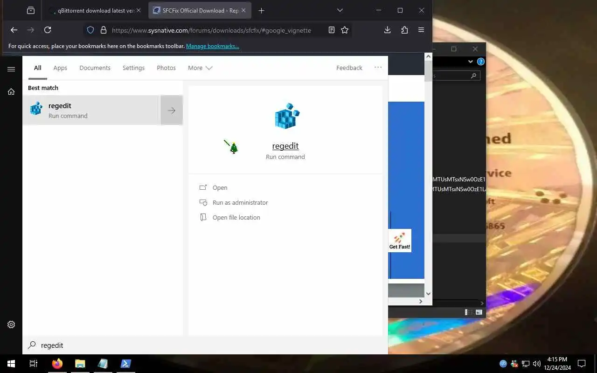The image size is (597, 373).
Task: Click the search box containing regedit
Action: [205, 345]
